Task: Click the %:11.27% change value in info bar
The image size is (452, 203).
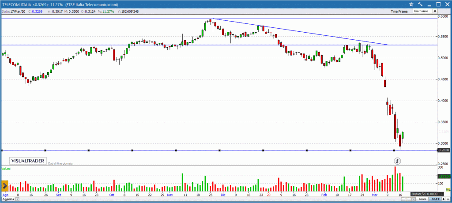Action: point(106,11)
